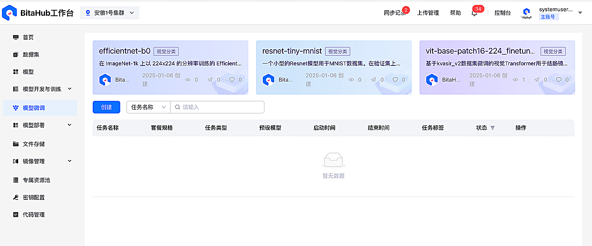Screen dimensions: 592x246
Task: Open the resnet-tiny-mnist model title
Action: tap(292, 51)
